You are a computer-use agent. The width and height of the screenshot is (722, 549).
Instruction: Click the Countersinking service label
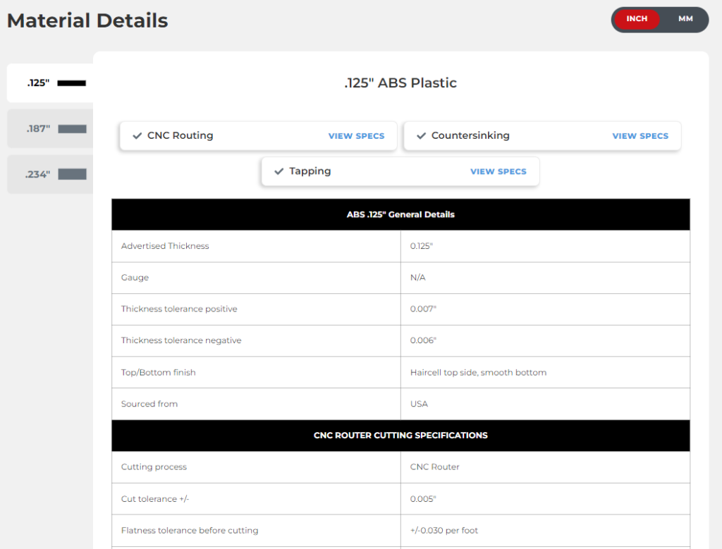tap(470, 135)
